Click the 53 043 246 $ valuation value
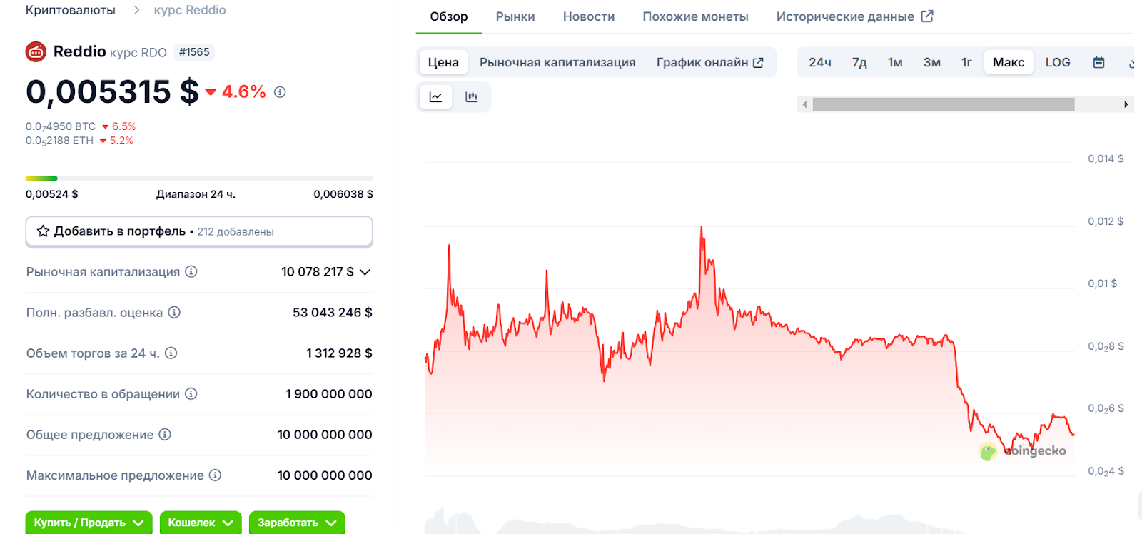 [x=333, y=312]
